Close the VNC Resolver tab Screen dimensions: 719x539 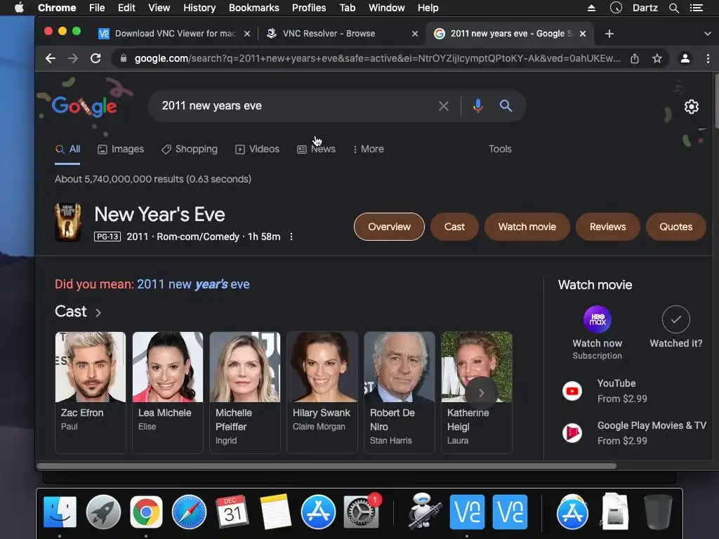[415, 34]
